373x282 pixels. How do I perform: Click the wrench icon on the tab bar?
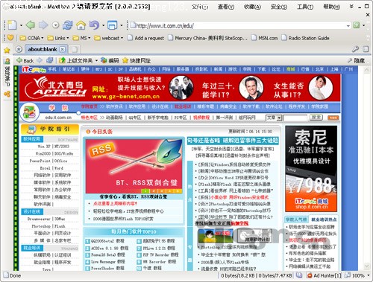355,49
